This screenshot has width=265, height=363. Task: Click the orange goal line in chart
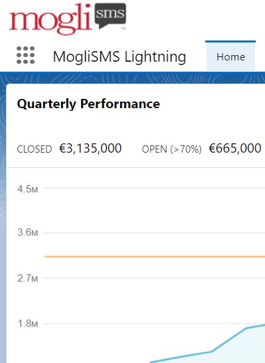click(x=155, y=257)
